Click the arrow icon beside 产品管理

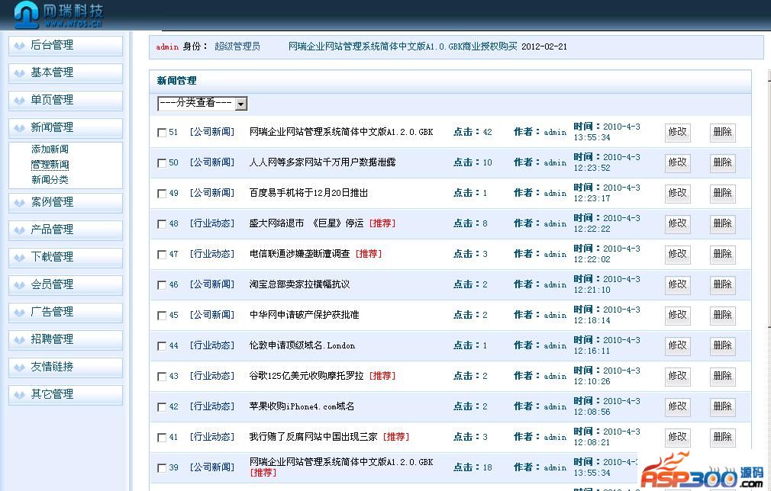pos(20,230)
